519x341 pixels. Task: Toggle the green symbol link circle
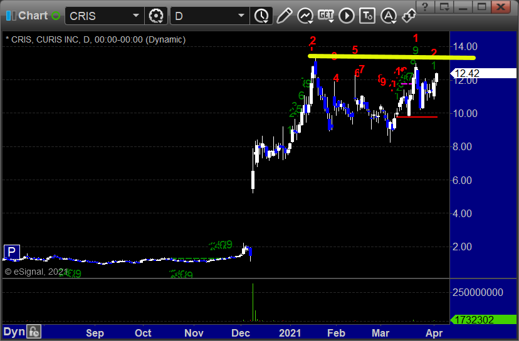click(x=56, y=16)
